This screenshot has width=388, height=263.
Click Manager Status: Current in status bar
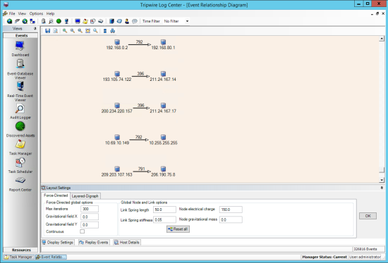325,257
